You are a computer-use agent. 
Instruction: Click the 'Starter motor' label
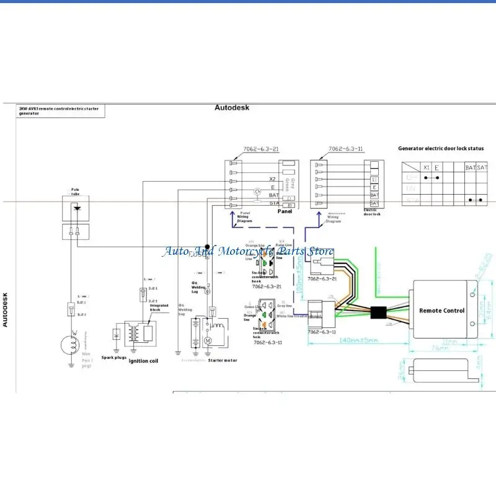(223, 360)
